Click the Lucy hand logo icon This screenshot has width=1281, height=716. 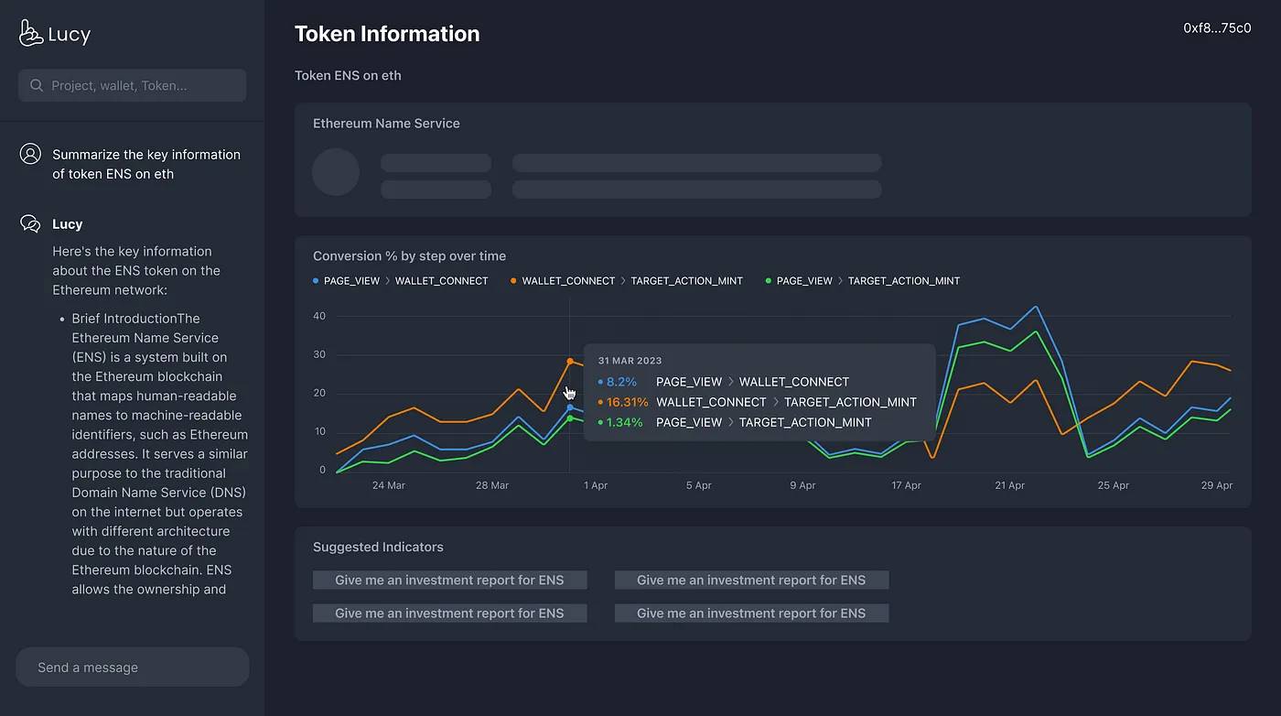coord(31,34)
